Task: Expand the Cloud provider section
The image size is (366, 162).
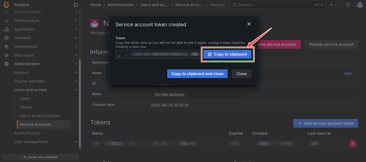Action: tap(76, 12)
